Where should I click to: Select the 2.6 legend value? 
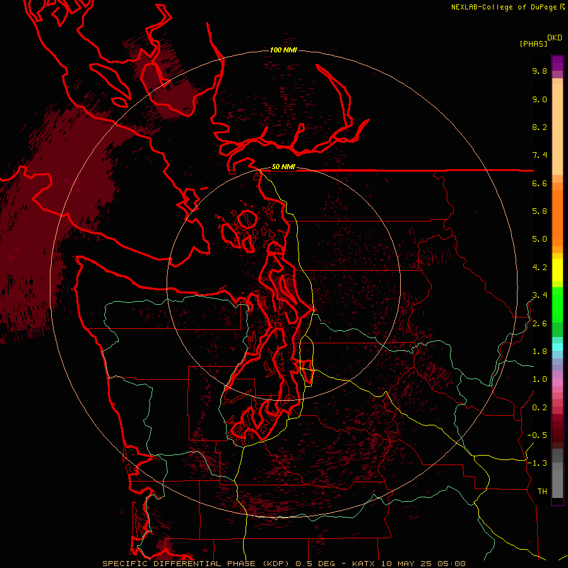tap(540, 324)
